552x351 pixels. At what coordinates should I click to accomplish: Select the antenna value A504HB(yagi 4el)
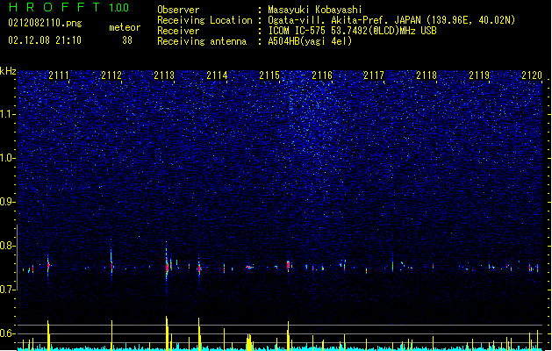tap(310, 41)
